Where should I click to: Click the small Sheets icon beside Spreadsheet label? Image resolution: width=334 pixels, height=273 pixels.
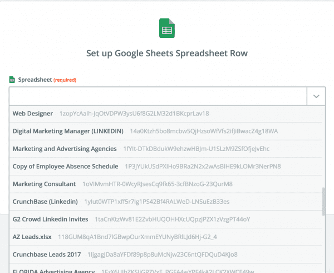pos(12,80)
